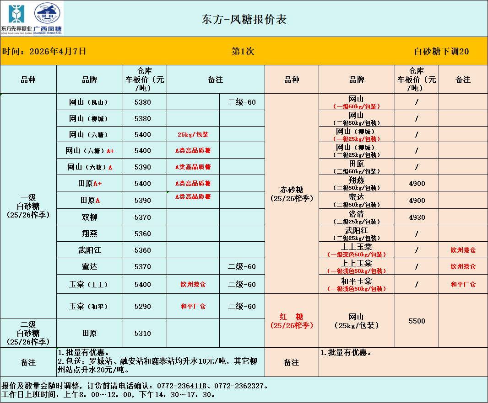488x403 pixels.
Task: Click 和平厂仓 note in 玉棠（和平）row
Action: [x=193, y=307]
